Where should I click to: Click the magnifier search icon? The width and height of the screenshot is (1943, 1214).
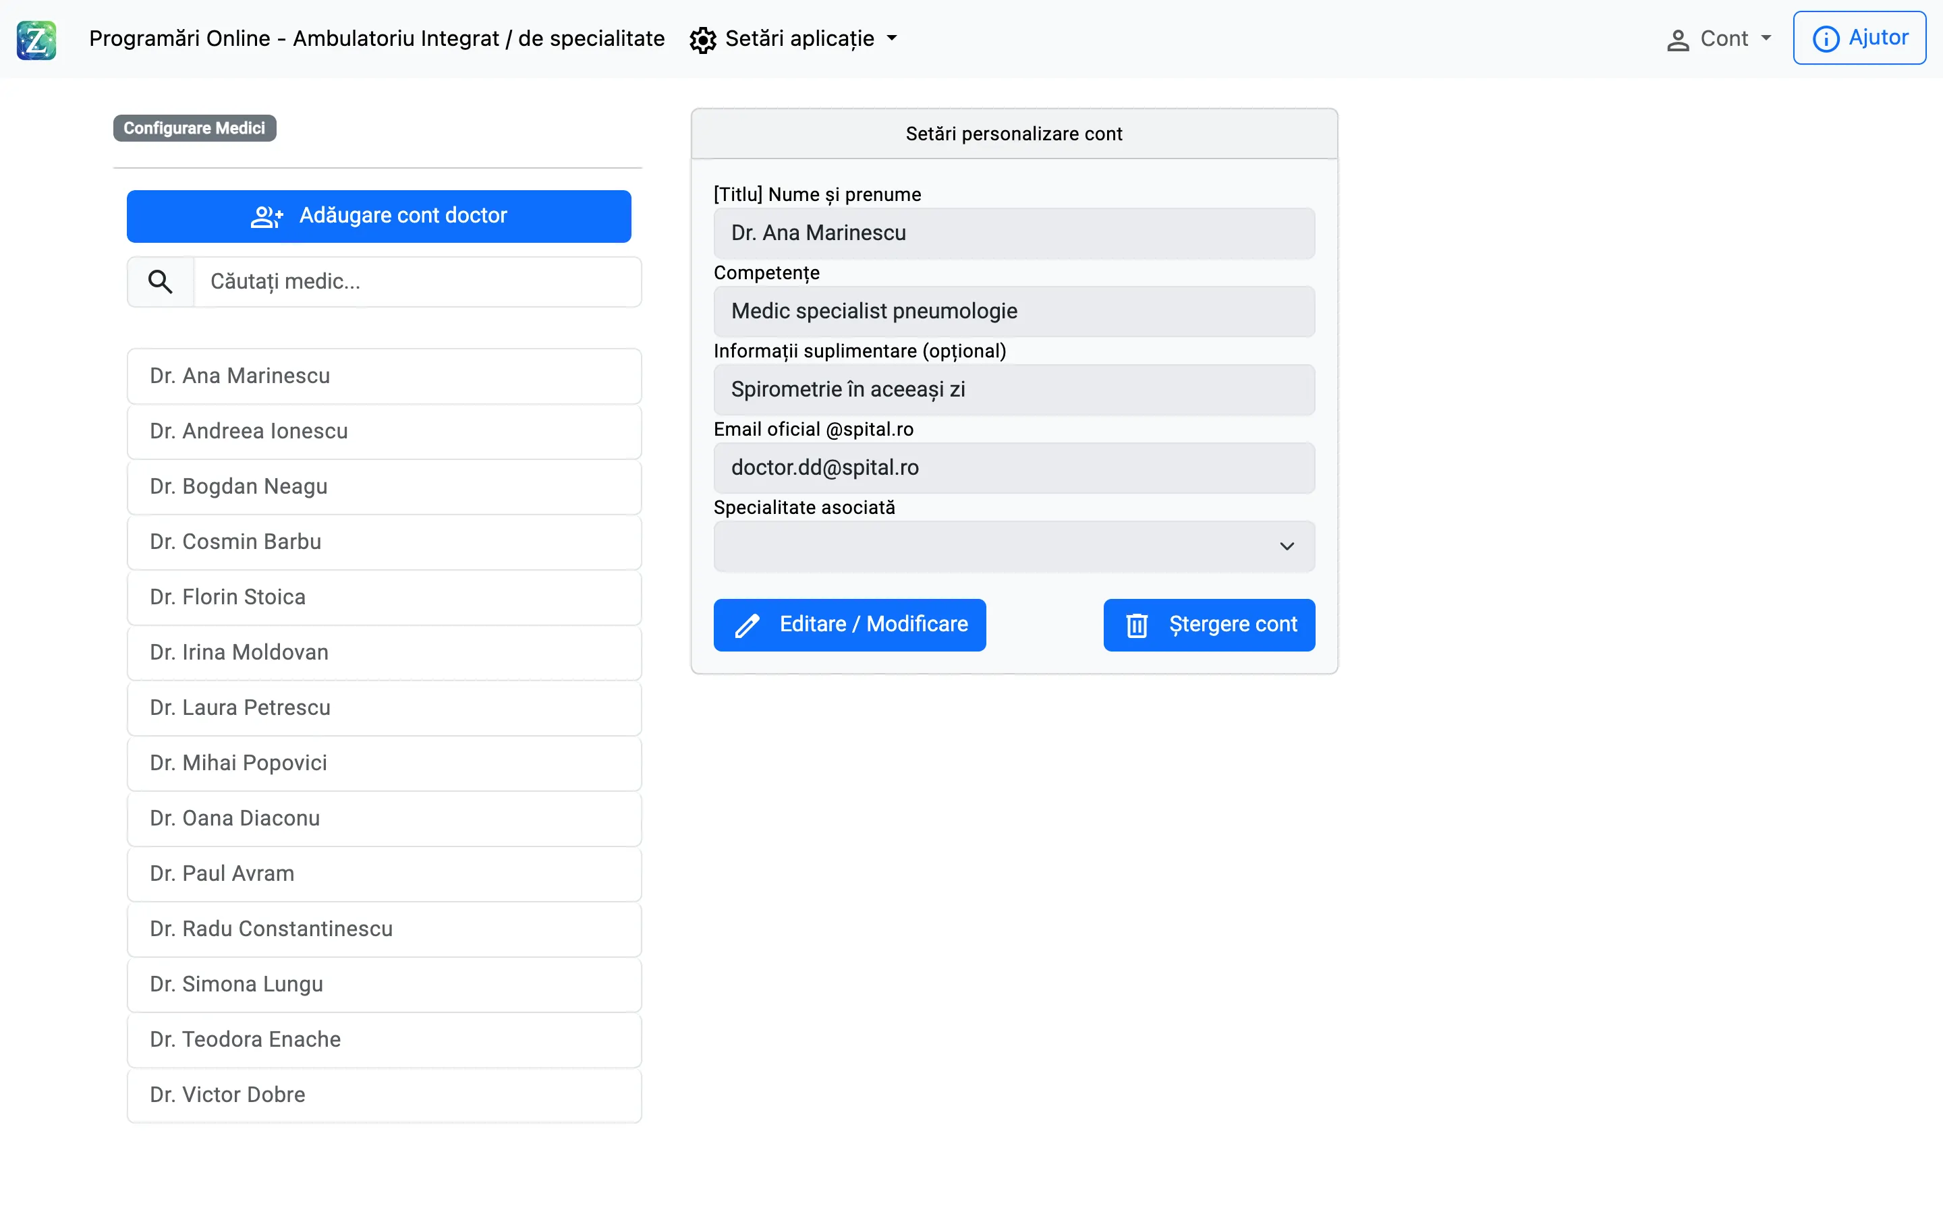161,282
